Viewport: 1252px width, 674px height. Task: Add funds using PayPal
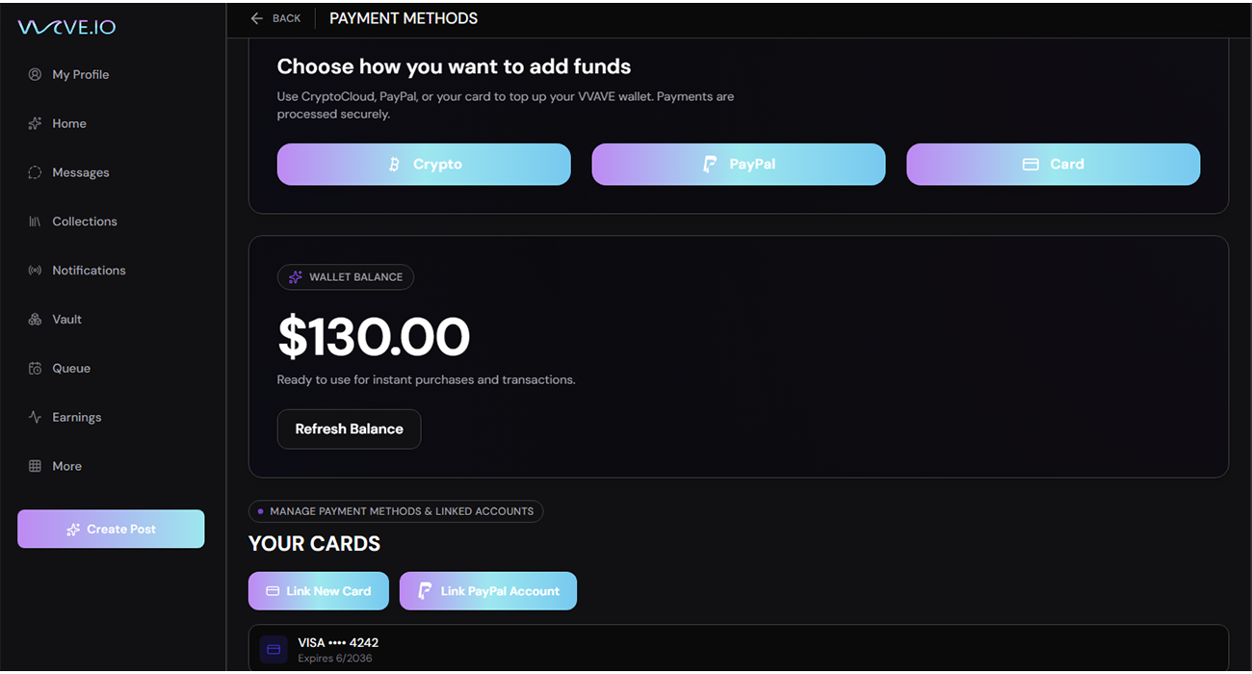click(x=738, y=164)
